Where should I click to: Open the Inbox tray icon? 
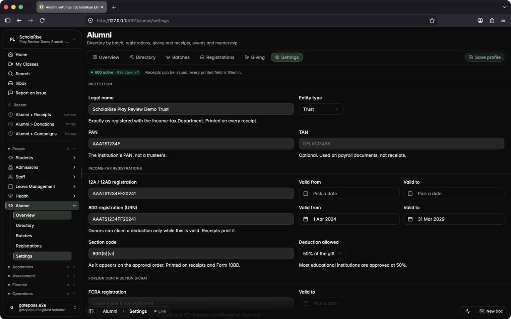click(10, 83)
